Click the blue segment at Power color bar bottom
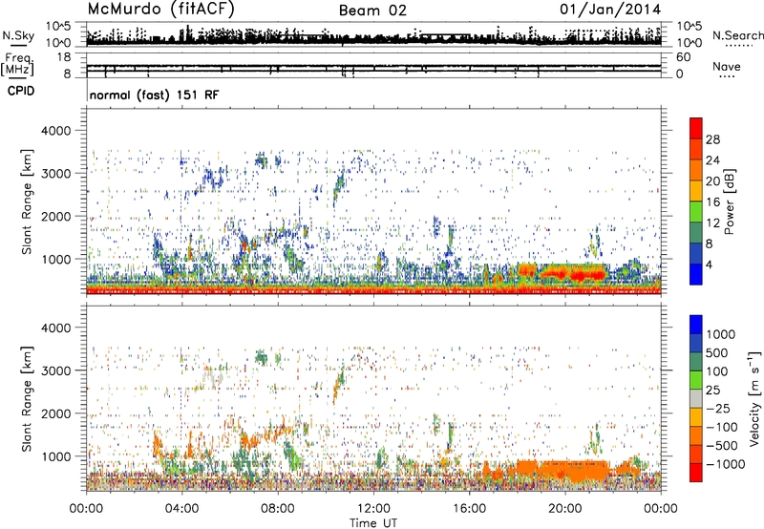This screenshot has width=764, height=529. pyautogui.click(x=696, y=275)
